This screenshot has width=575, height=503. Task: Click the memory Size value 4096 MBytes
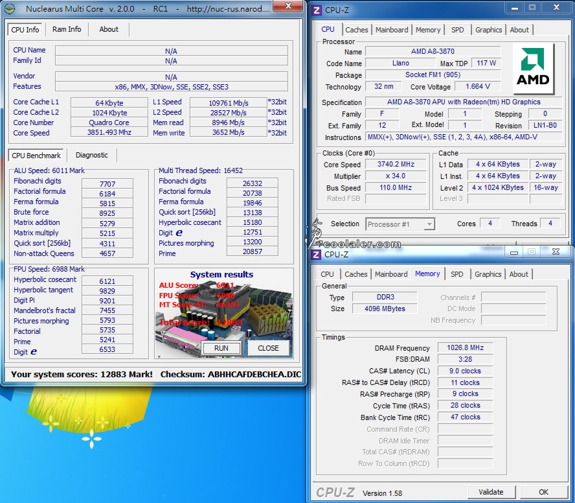pyautogui.click(x=385, y=309)
